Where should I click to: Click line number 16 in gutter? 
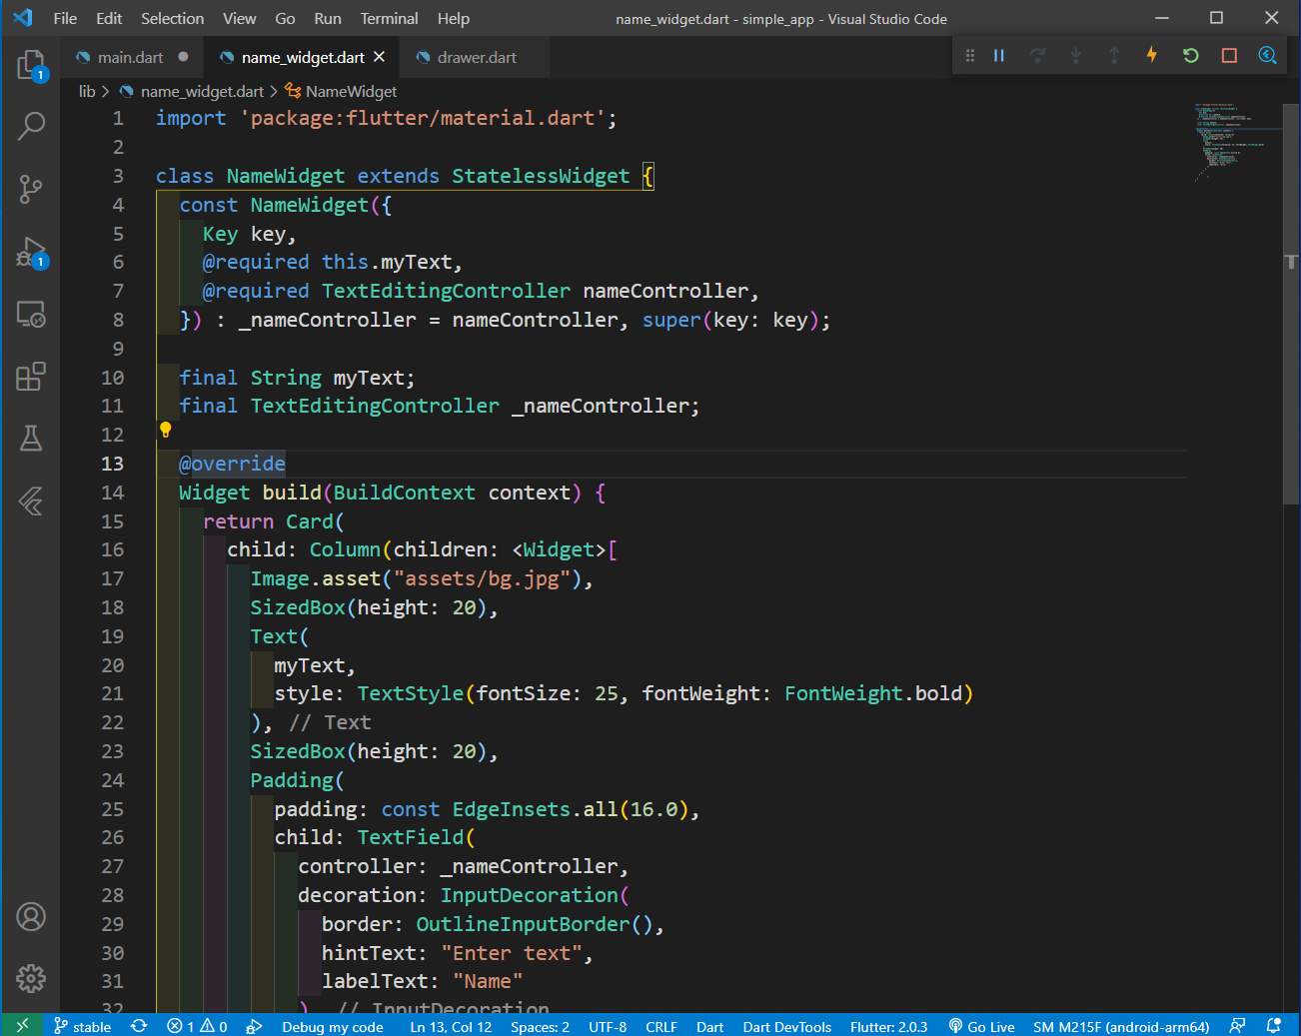pos(113,549)
